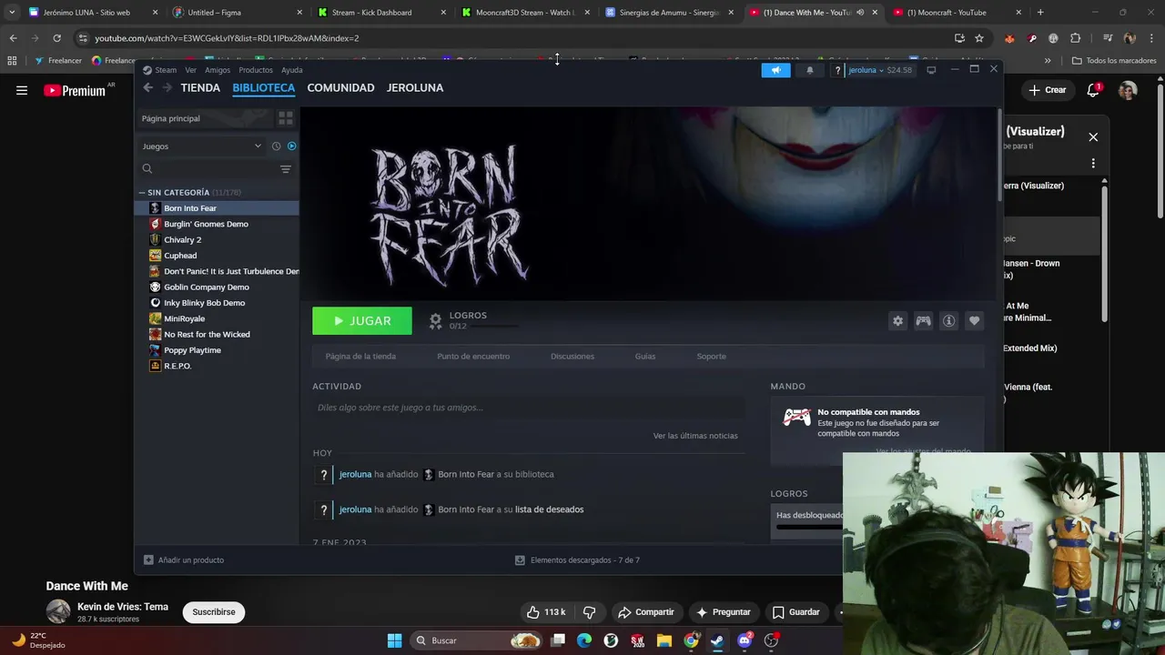Open the Windows Start menu
The width and height of the screenshot is (1165, 655).
[394, 640]
